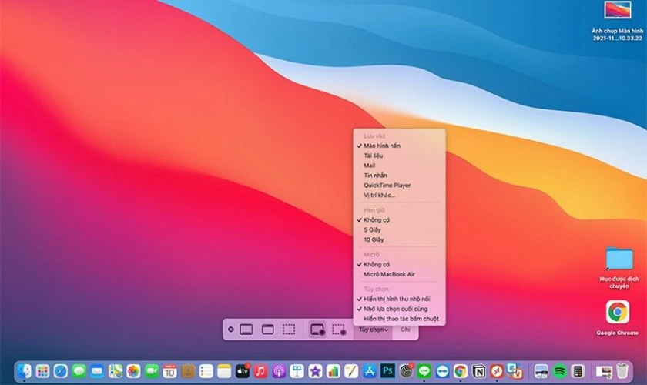
Task: Select record entire screen tool
Action: 316,330
